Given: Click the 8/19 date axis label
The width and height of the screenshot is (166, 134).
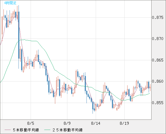Looking at the screenshot, I should [124, 123].
